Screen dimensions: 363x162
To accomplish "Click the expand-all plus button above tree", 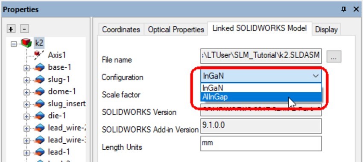I will [11, 29].
